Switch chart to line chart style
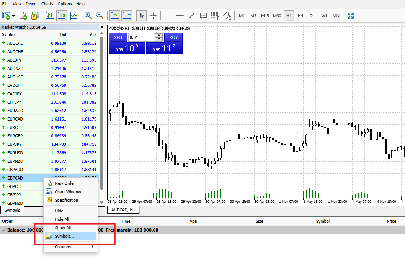The image size is (405, 266). (x=73, y=16)
